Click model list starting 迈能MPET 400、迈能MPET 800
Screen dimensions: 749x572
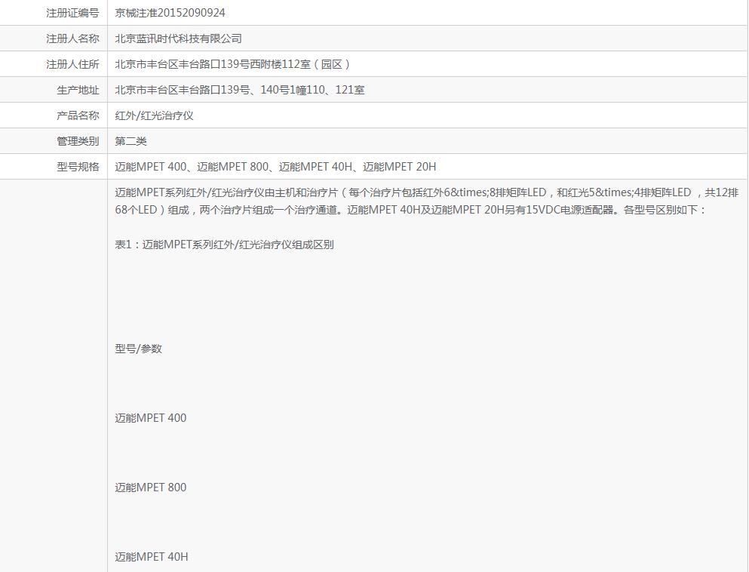click(275, 167)
